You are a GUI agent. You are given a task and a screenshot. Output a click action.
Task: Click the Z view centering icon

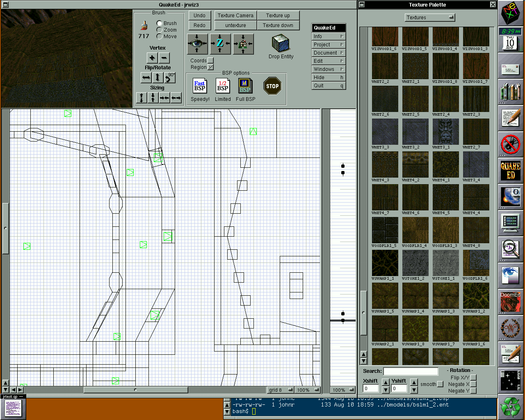[220, 44]
